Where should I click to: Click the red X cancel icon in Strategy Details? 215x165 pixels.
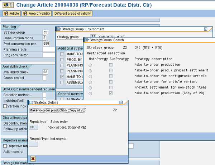tap(33, 158)
